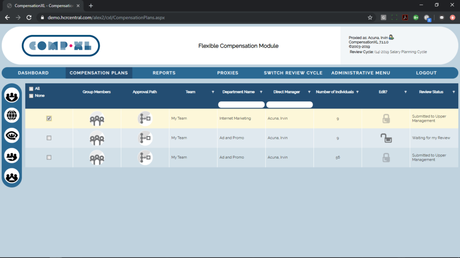Click the COMP-XL logo

click(x=61, y=46)
